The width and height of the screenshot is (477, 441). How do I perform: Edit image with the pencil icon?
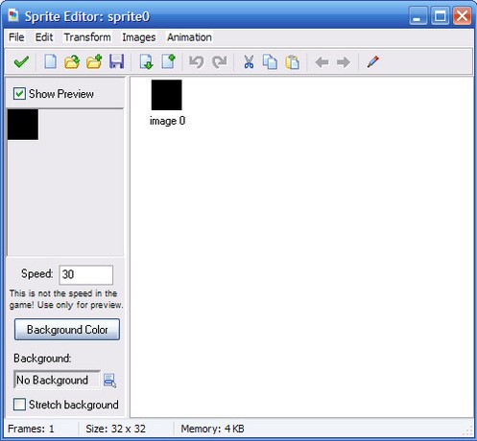[373, 61]
